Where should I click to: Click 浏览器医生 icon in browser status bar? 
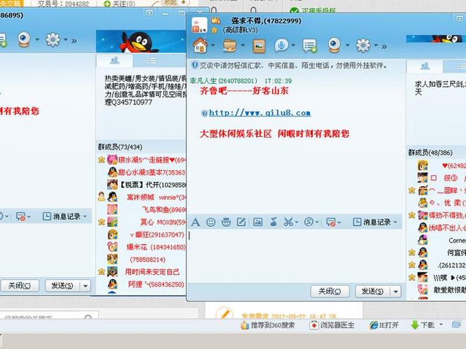314,325
